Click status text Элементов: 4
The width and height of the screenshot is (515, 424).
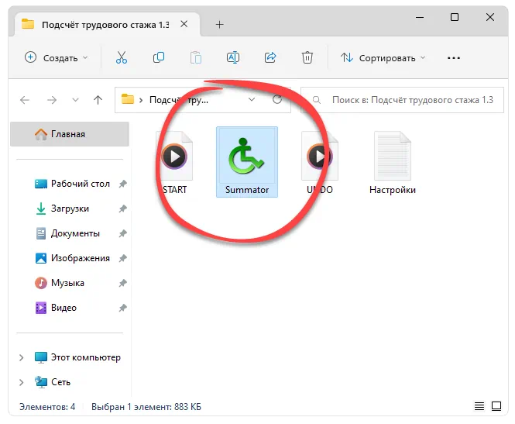click(x=47, y=407)
